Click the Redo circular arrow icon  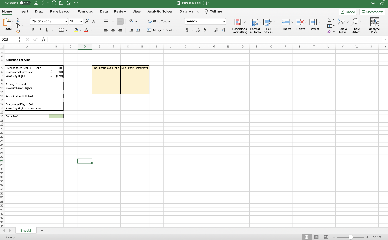[x=54, y=3]
